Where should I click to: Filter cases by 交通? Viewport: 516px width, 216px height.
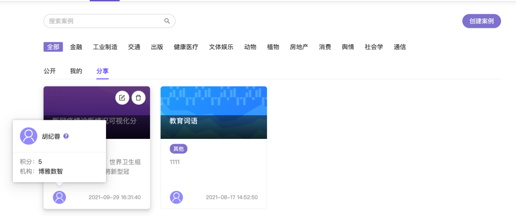[x=134, y=47]
